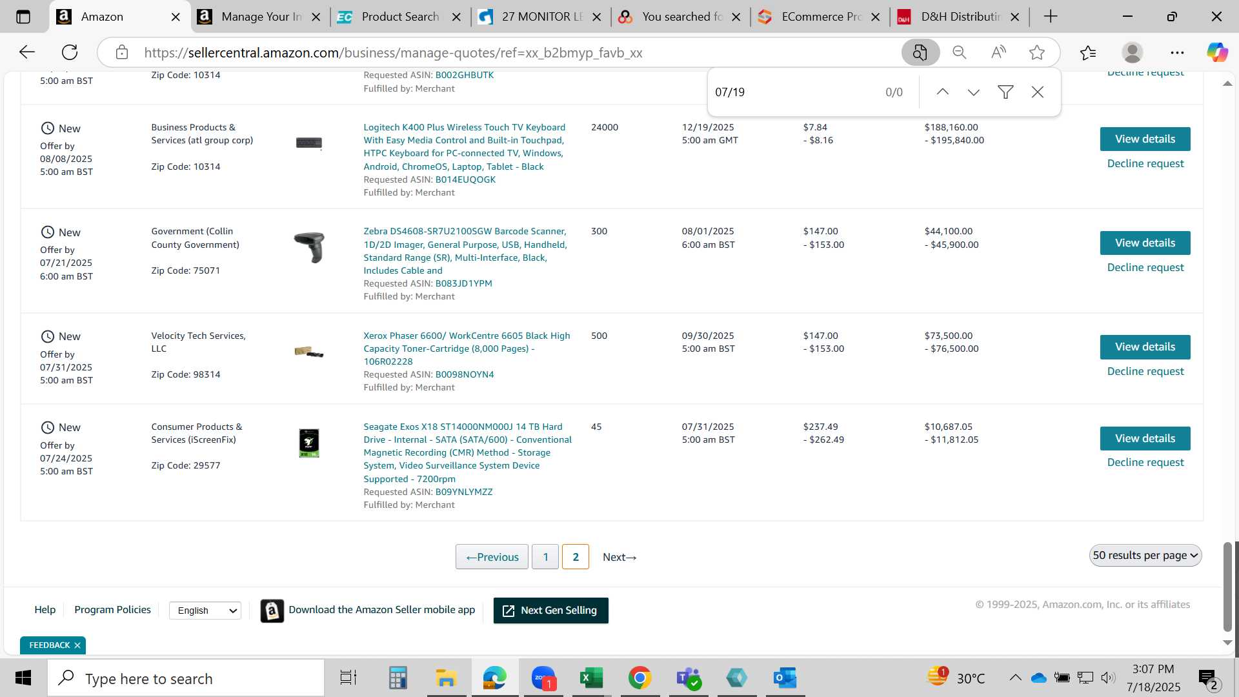Switch to the Product Search tab

tap(400, 17)
